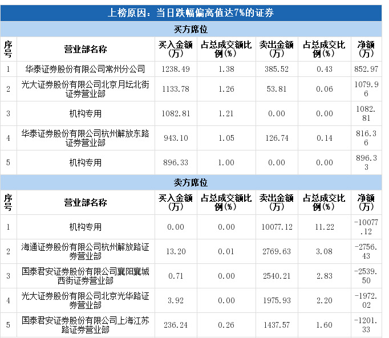
Task: Click 机构专用 in buyer table row 5
Action: point(86,162)
